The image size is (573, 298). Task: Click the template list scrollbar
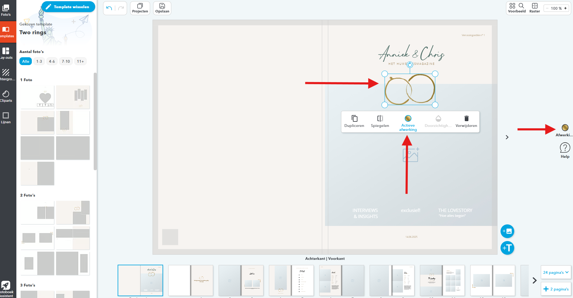(95, 121)
